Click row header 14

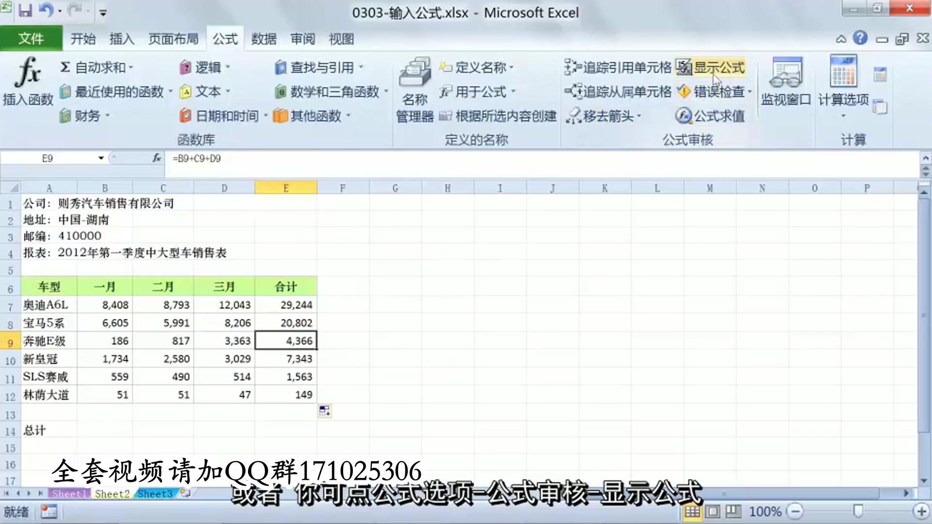10,431
